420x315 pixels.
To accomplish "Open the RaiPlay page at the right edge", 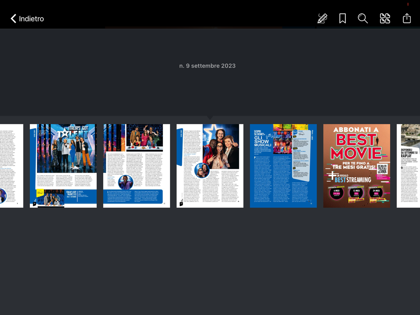I will (408, 166).
